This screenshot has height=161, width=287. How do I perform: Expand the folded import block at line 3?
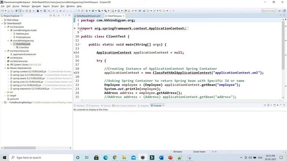click(x=80, y=28)
